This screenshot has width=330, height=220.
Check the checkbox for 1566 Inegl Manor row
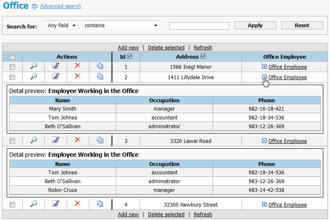click(x=13, y=67)
